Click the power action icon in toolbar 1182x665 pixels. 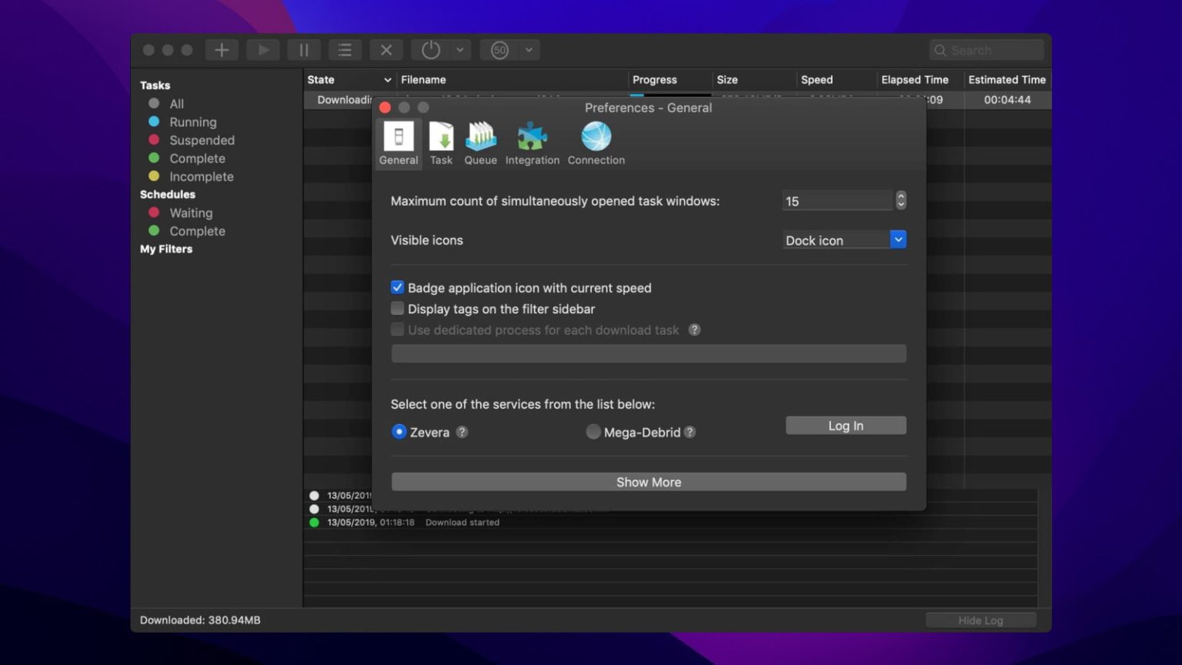[430, 49]
